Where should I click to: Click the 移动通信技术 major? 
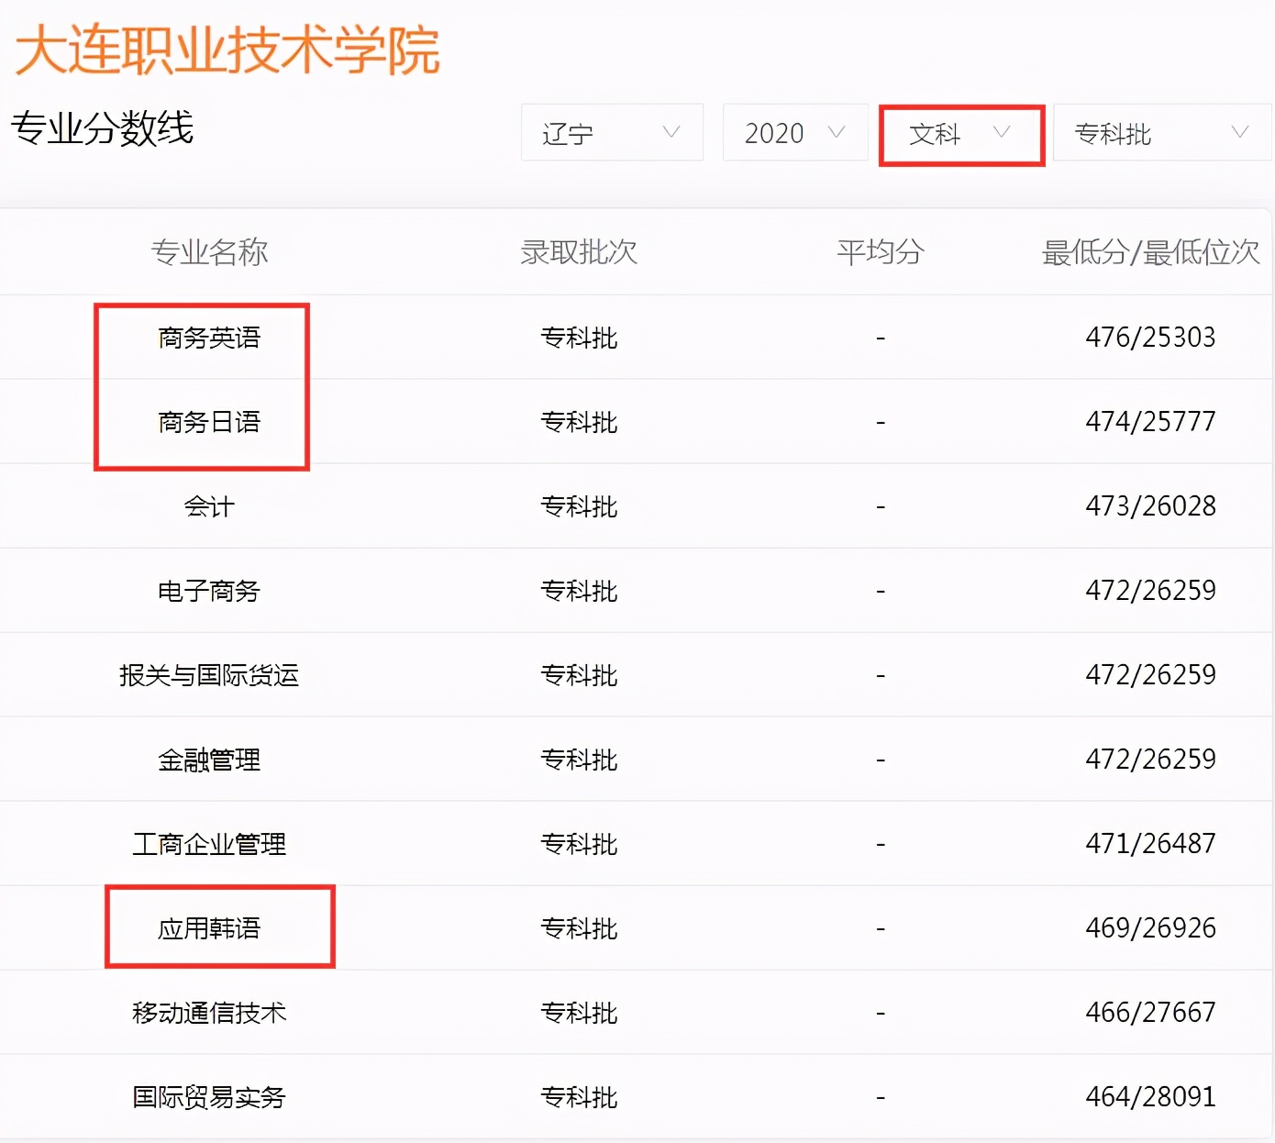(209, 1012)
